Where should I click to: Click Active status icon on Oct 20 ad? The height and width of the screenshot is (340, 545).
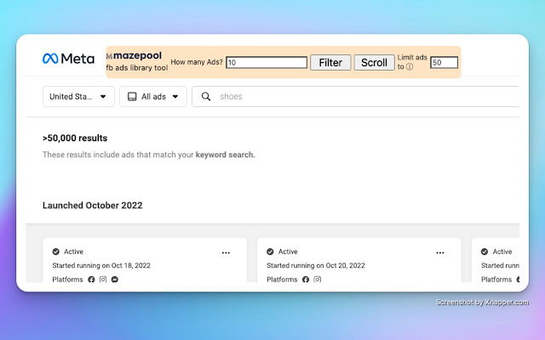pyautogui.click(x=270, y=252)
